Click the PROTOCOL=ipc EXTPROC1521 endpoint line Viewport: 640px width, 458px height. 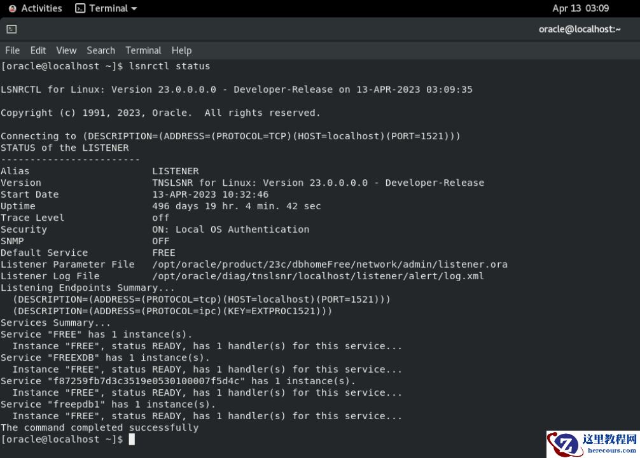[x=172, y=311]
